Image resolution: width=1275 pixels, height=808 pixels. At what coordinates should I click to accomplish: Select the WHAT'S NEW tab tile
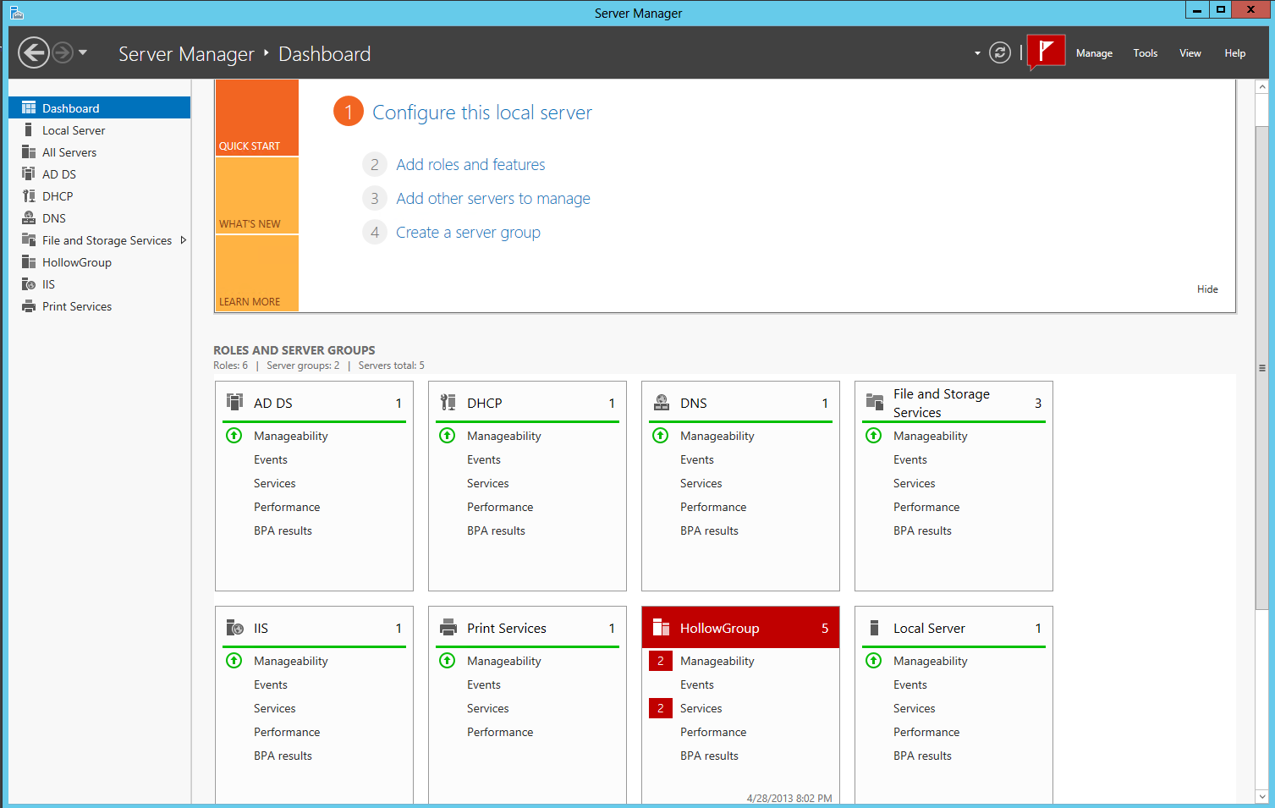click(256, 195)
